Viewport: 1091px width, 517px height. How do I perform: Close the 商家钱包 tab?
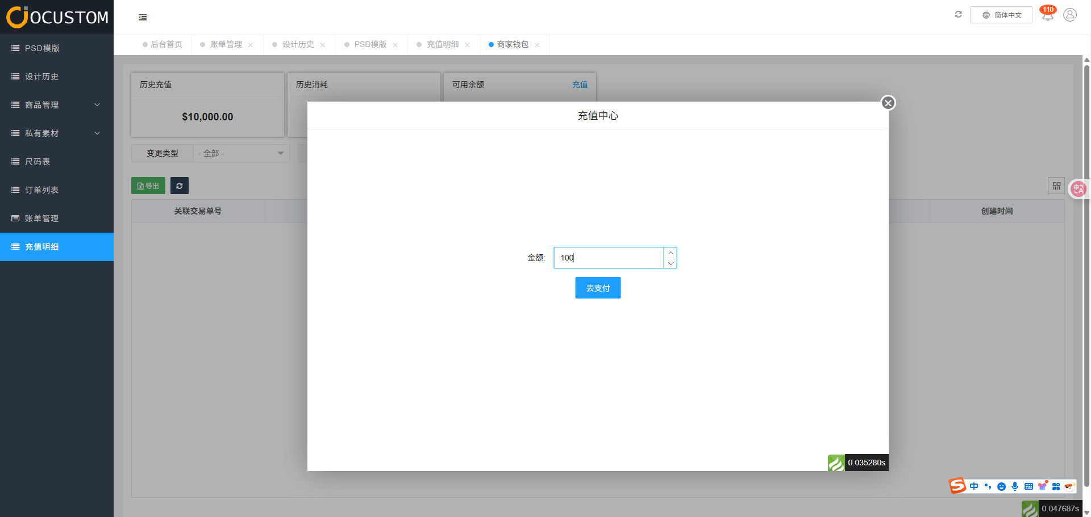(x=537, y=45)
